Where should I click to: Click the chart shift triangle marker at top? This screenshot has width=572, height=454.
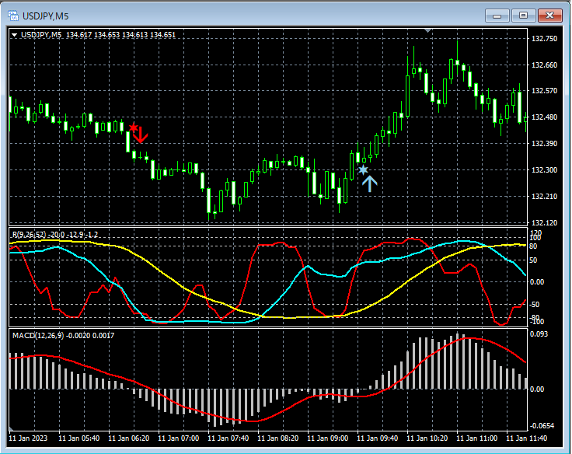[x=428, y=30]
